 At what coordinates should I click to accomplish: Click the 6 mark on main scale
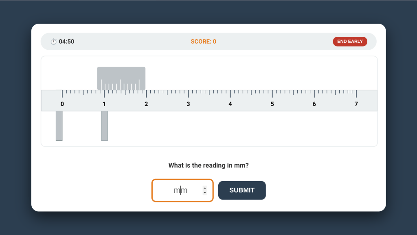click(314, 104)
